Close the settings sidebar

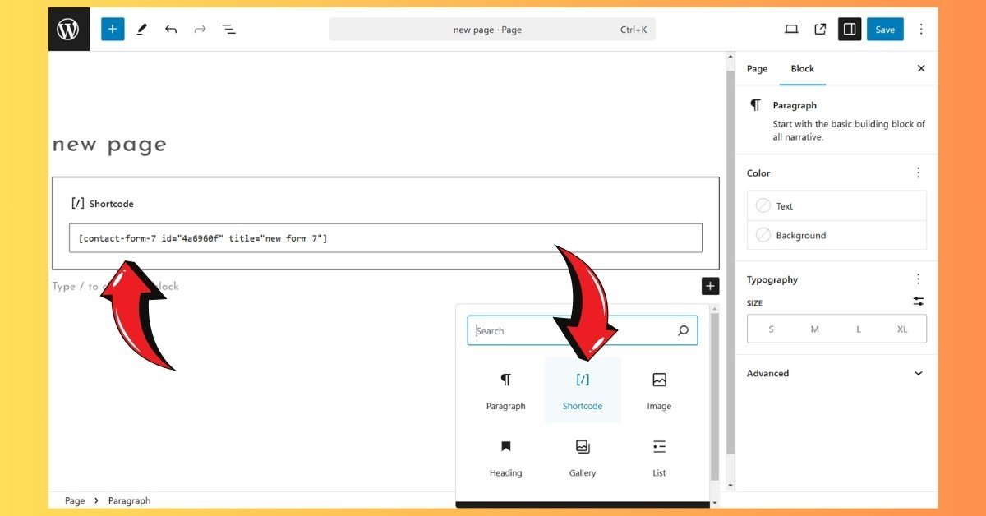[x=921, y=68]
